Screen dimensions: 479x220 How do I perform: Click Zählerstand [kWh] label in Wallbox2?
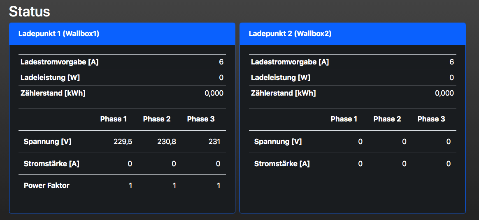coord(284,93)
